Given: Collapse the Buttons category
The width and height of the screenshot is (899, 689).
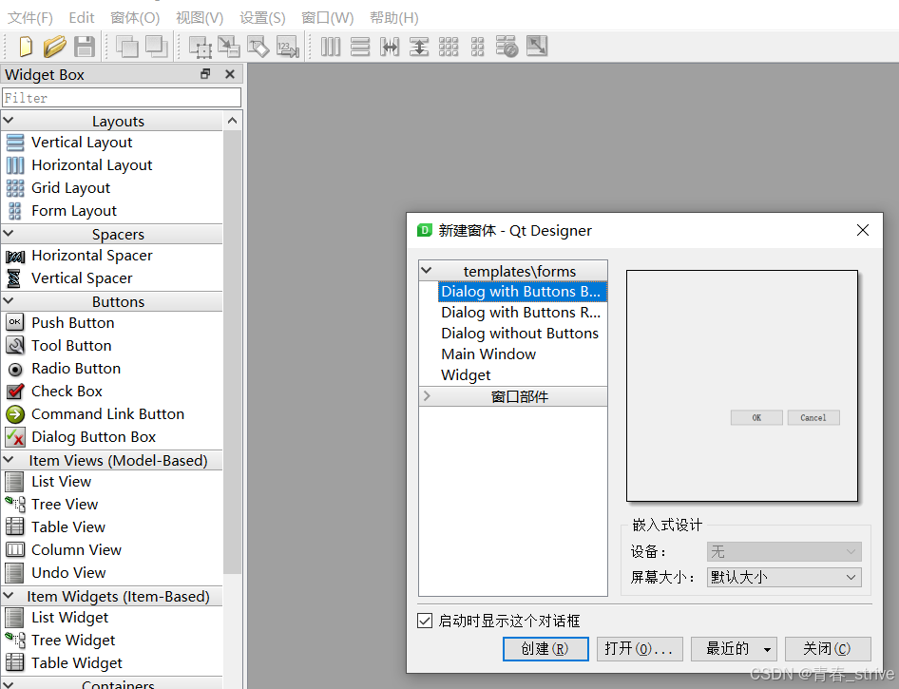Looking at the screenshot, I should [x=9, y=301].
